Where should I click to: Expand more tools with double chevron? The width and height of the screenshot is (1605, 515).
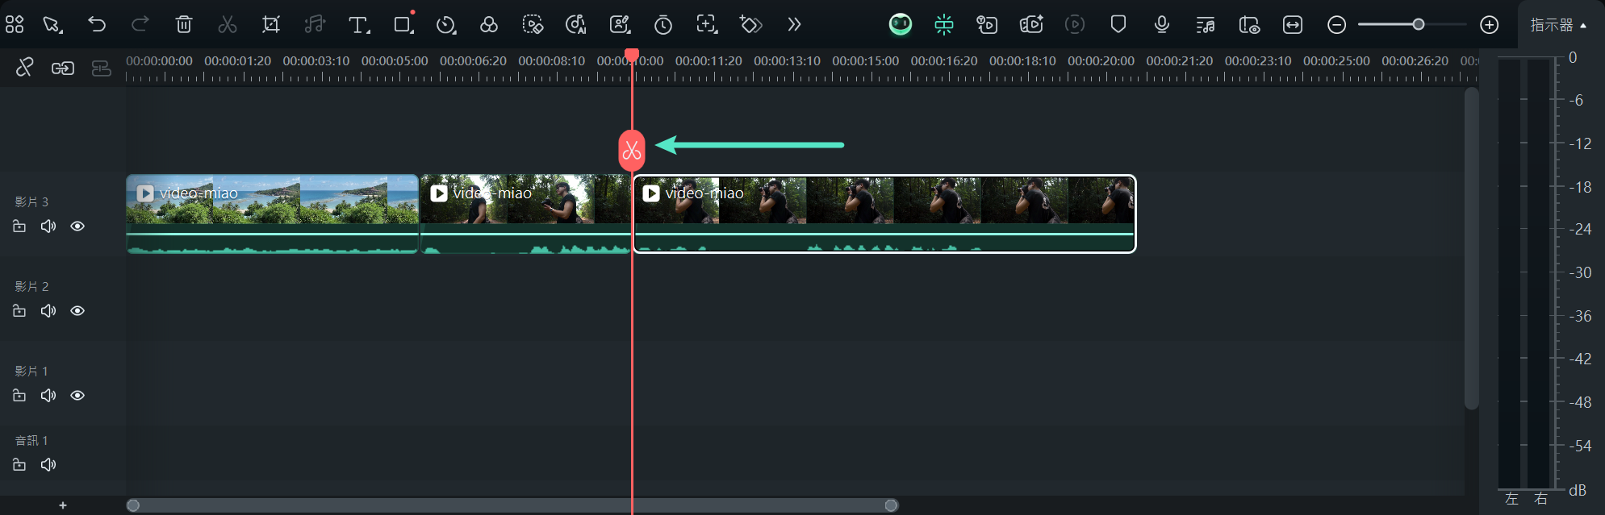795,24
